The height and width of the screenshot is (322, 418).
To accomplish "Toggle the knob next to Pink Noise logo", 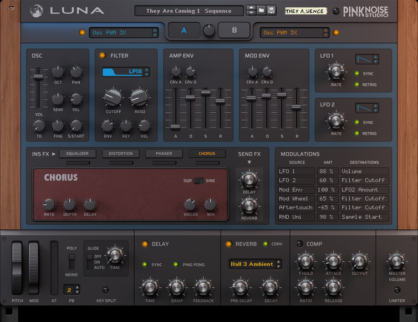I will (x=335, y=11).
